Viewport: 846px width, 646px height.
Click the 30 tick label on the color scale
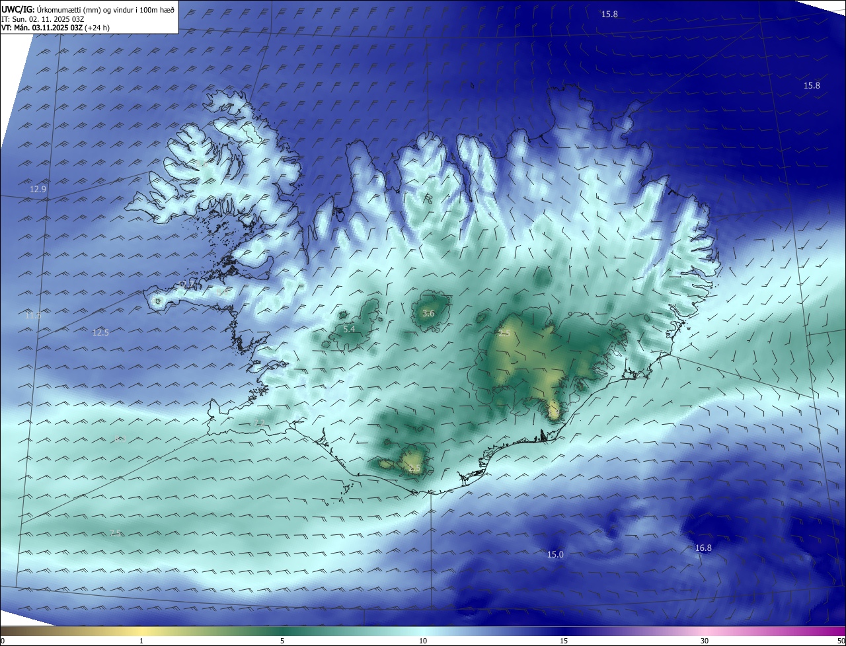click(705, 641)
